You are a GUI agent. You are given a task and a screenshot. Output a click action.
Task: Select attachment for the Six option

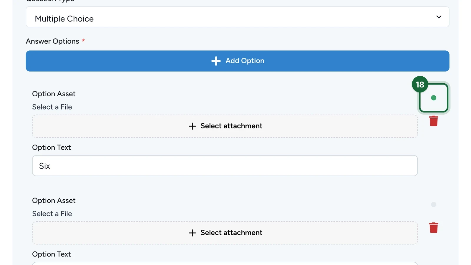click(225, 126)
